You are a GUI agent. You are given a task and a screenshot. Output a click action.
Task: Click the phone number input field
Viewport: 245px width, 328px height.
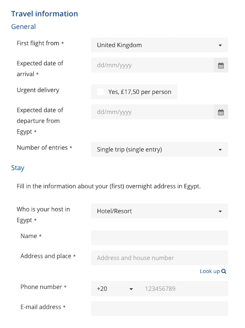(x=184, y=289)
